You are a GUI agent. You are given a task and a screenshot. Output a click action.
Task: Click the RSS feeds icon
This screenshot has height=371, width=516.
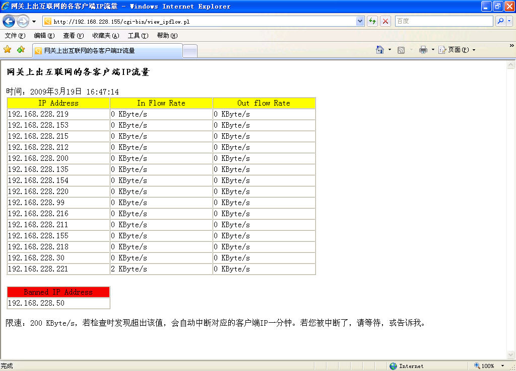[x=401, y=50]
